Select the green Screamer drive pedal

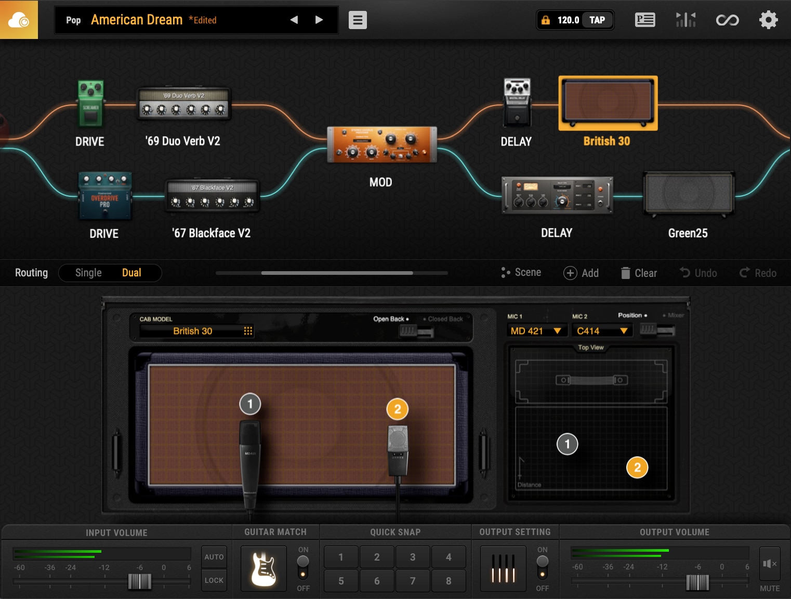90,104
